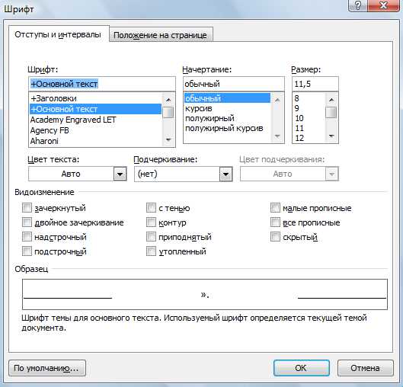Tick the все прописные checkbox

(275, 222)
